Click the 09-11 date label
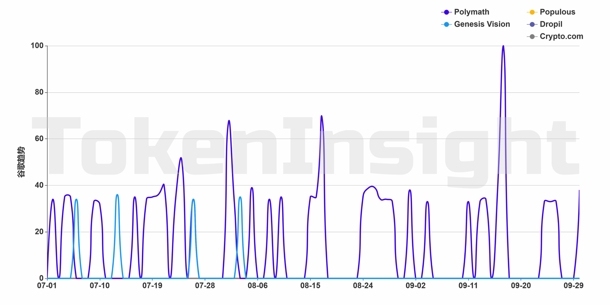 (x=468, y=286)
